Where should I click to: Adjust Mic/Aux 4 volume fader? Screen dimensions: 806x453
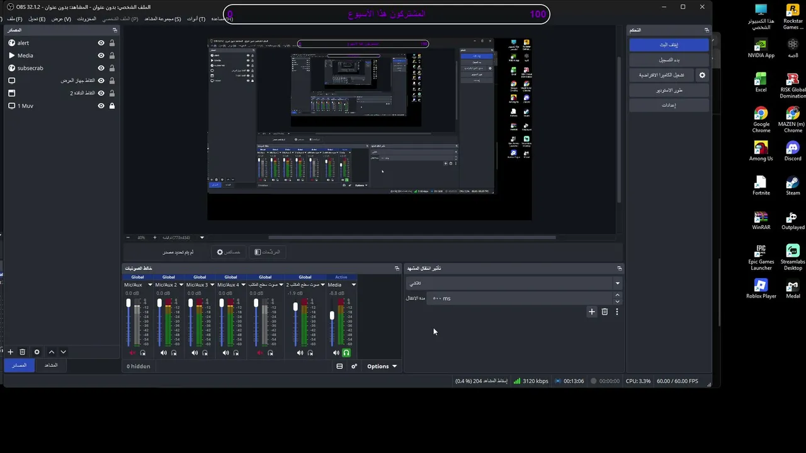pos(222,303)
